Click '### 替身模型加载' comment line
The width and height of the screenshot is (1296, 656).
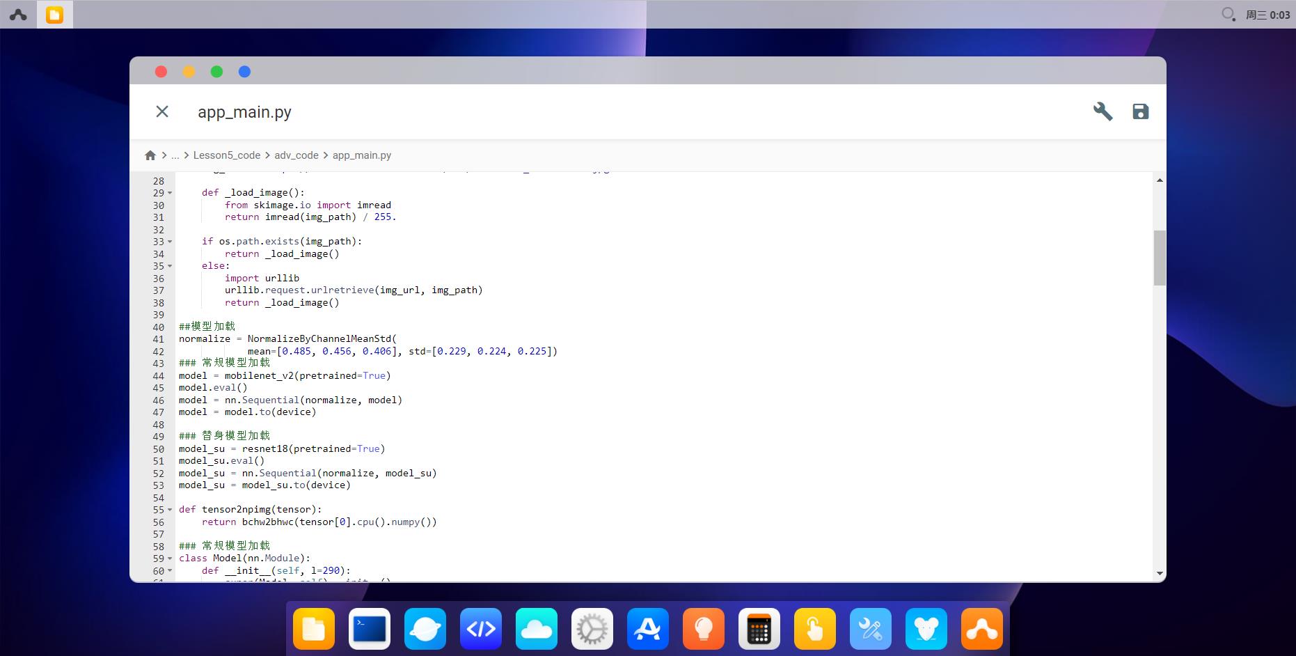(x=224, y=436)
